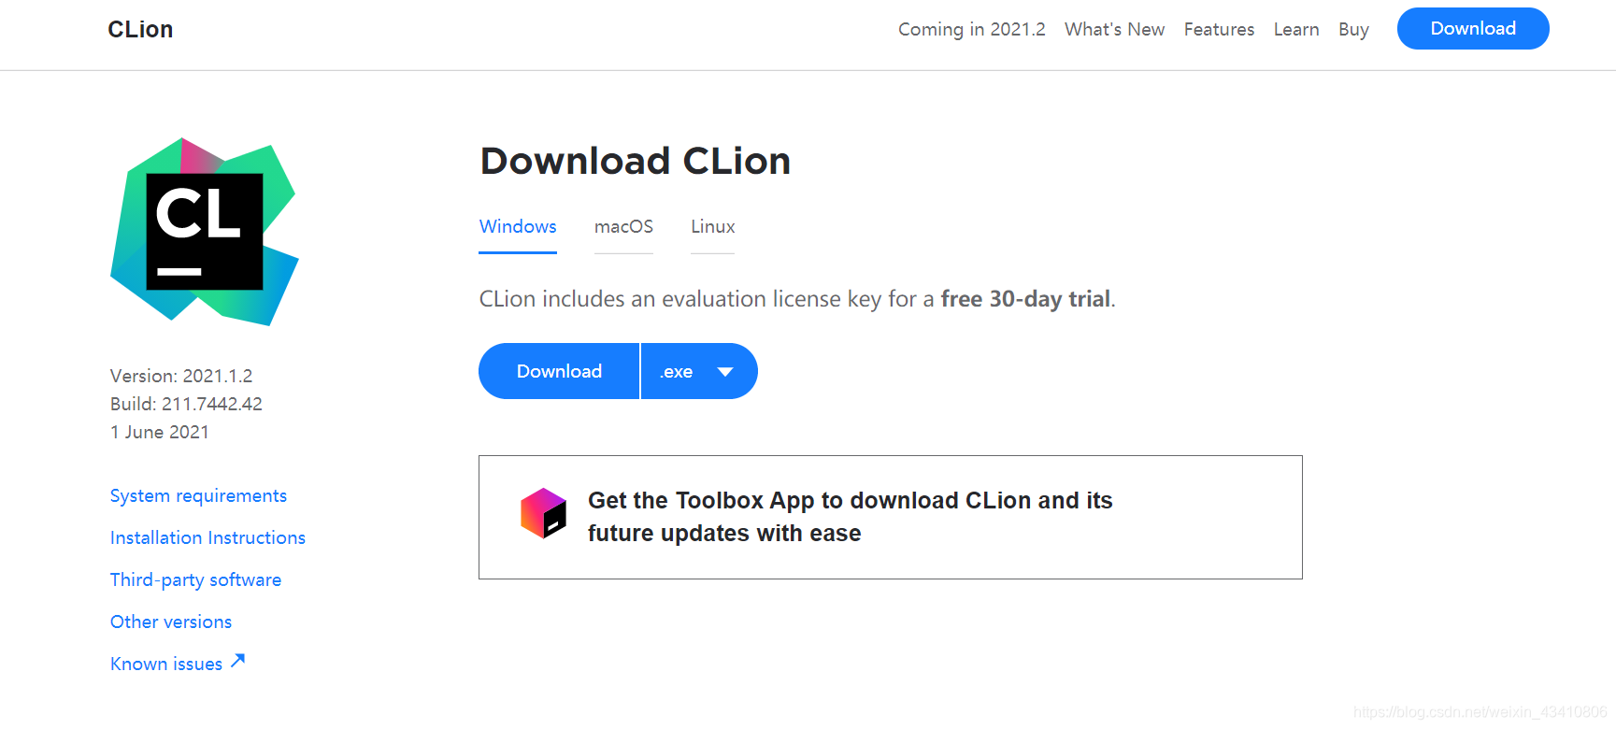1616x729 pixels.
Task: Click the CLion wordmark in the header
Action: [x=139, y=29]
